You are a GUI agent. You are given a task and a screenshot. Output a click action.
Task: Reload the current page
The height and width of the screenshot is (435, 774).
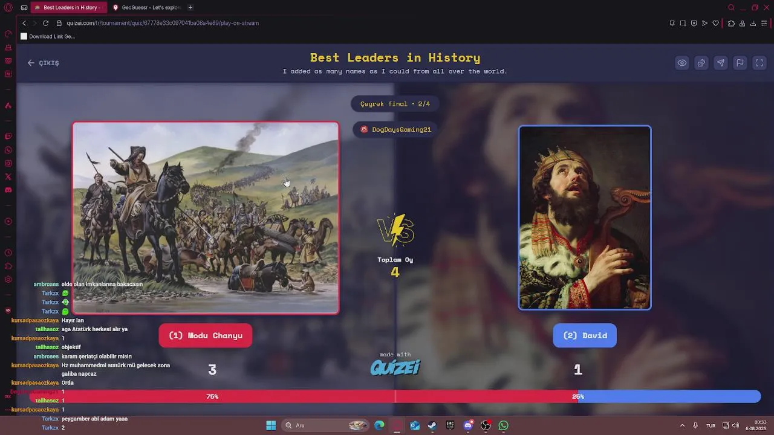[45, 23]
